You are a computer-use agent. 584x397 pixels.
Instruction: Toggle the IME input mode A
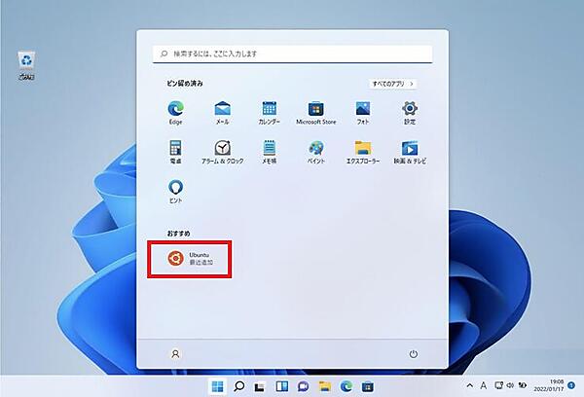tap(483, 386)
